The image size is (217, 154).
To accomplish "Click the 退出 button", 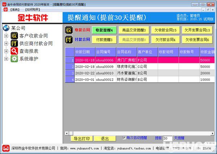I will click(105, 138).
